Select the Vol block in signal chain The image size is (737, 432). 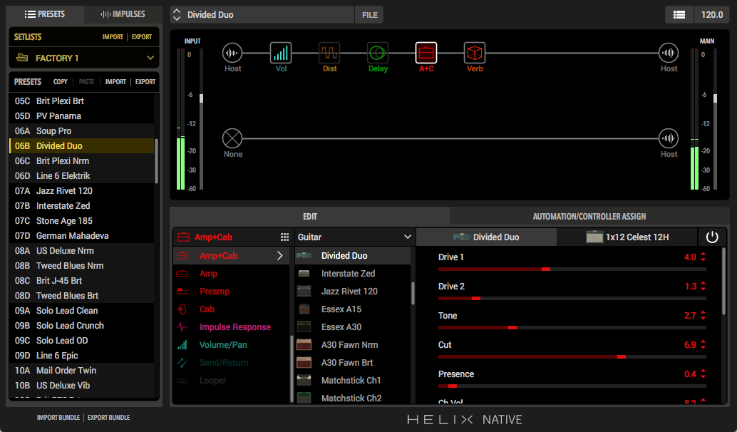pos(281,53)
